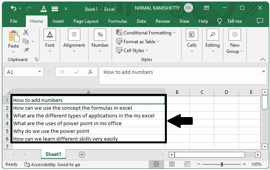Open Format as Table gallery
Image resolution: width=270 pixels, height=170 pixels.
click(x=138, y=41)
